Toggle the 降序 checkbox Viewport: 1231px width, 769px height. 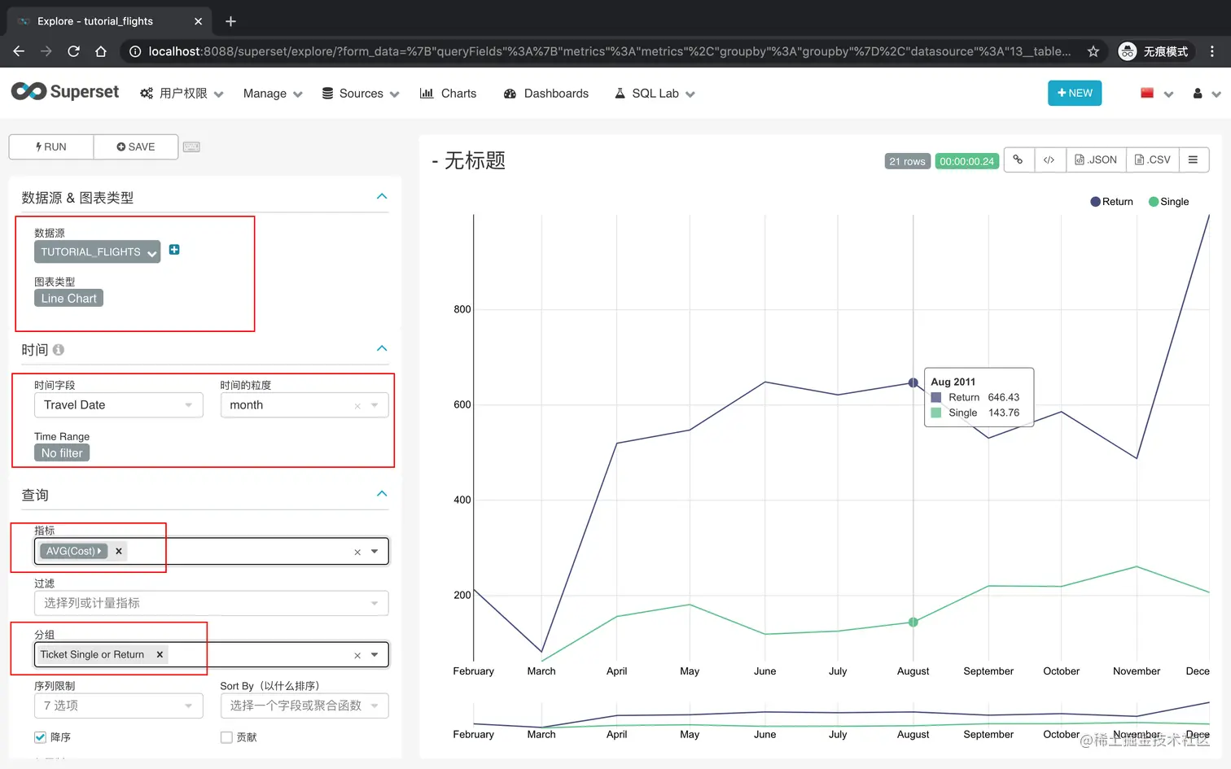(40, 737)
